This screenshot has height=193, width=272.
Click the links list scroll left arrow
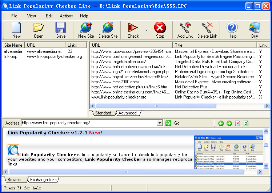pyautogui.click(x=93, y=106)
